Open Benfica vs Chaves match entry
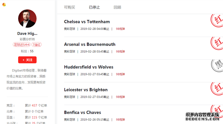This screenshot has width=223, height=124. point(82,112)
